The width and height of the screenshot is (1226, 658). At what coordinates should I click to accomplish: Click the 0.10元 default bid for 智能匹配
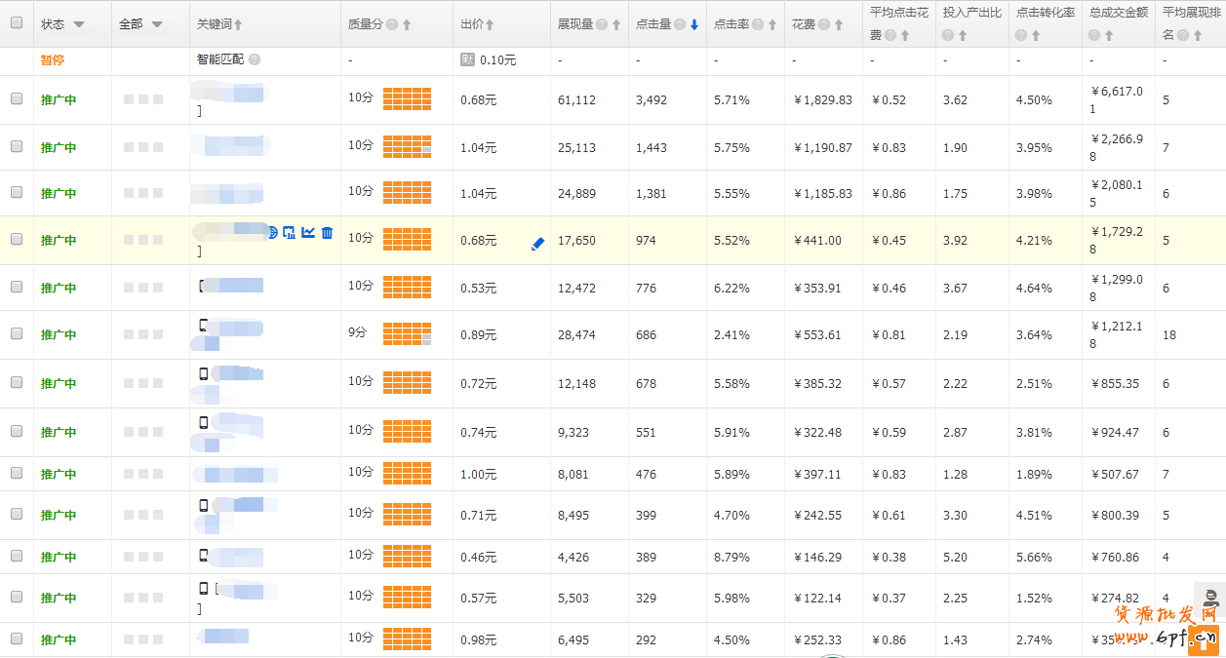tap(497, 60)
